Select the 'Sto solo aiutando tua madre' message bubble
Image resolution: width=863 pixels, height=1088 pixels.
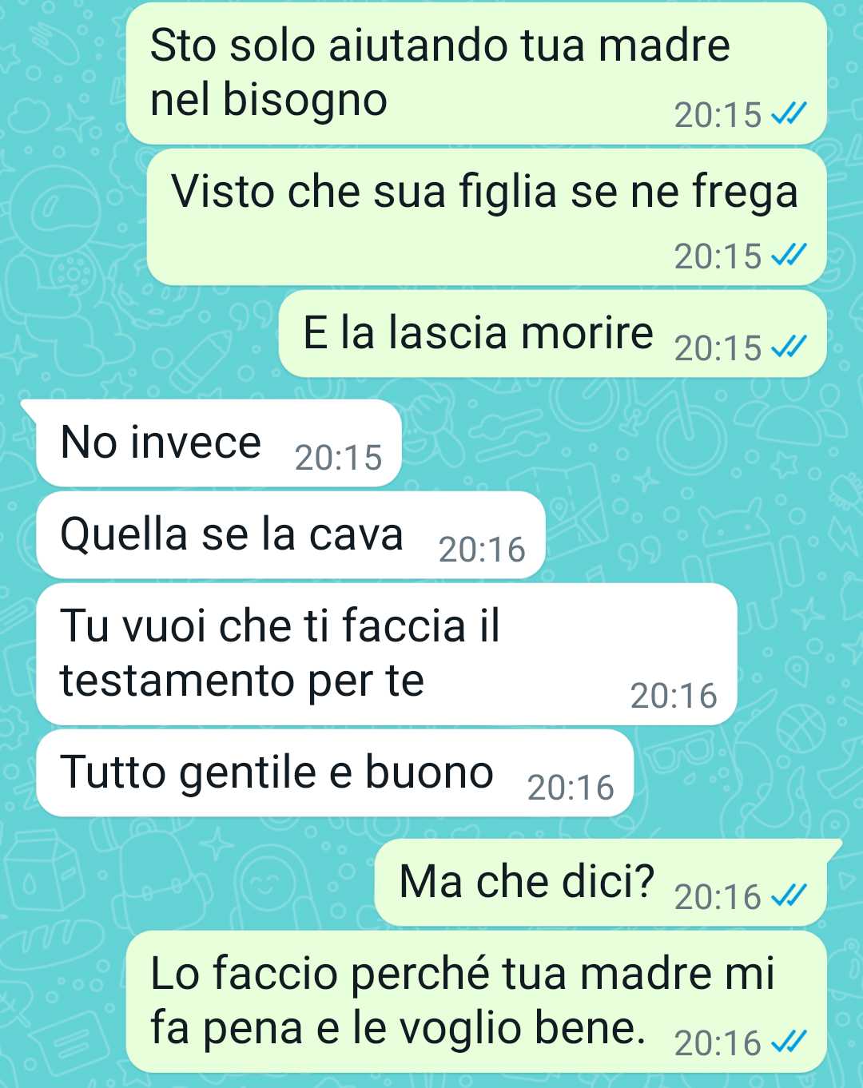[x=476, y=73]
